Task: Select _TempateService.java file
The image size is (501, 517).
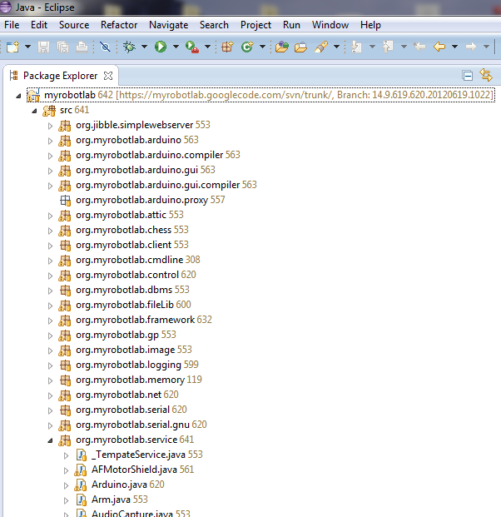Action: click(139, 455)
